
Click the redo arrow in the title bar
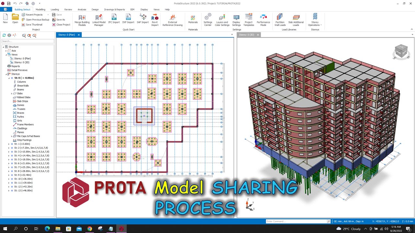(21, 3)
